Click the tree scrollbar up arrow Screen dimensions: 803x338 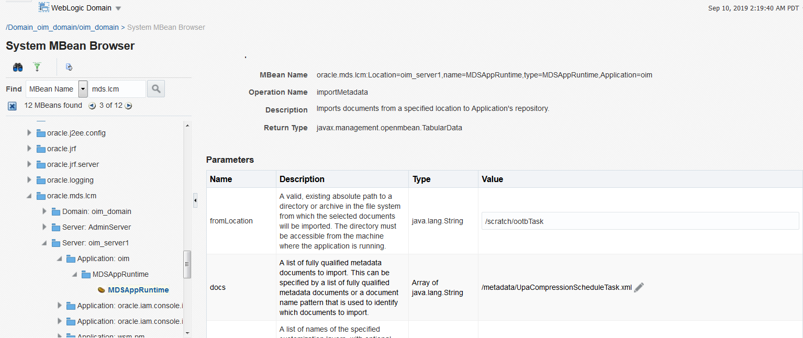point(187,126)
